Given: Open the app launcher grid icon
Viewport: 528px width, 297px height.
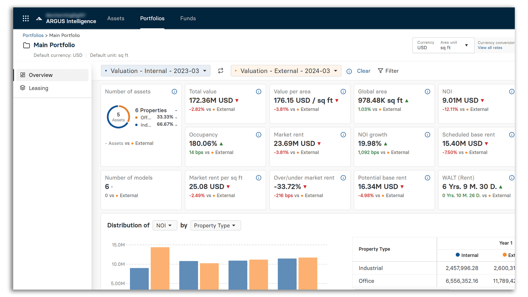Looking at the screenshot, I should coord(26,18).
